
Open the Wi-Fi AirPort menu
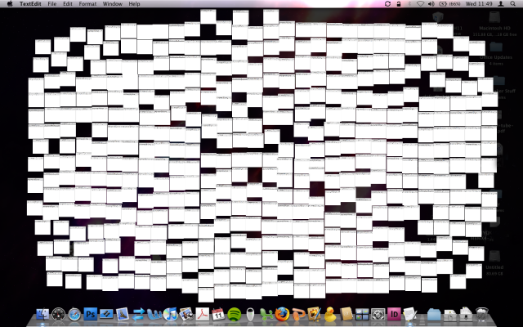(421, 4)
